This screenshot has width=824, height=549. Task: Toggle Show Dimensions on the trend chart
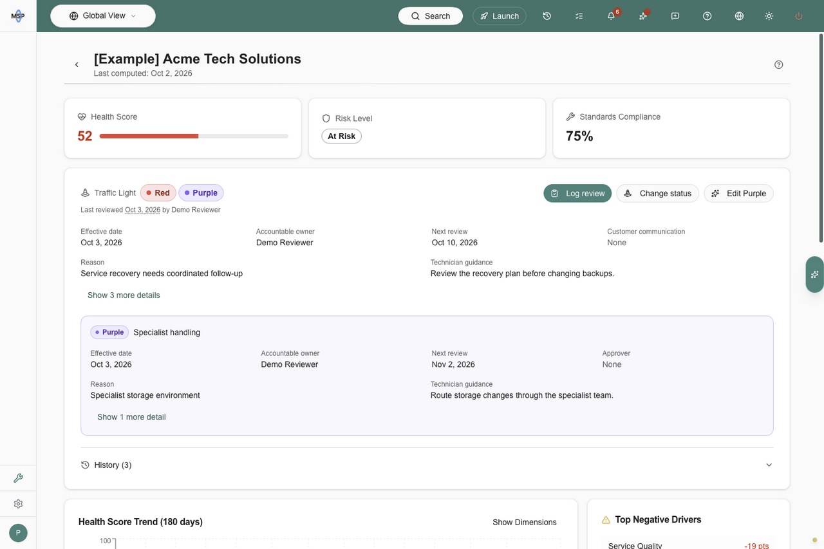click(x=525, y=522)
